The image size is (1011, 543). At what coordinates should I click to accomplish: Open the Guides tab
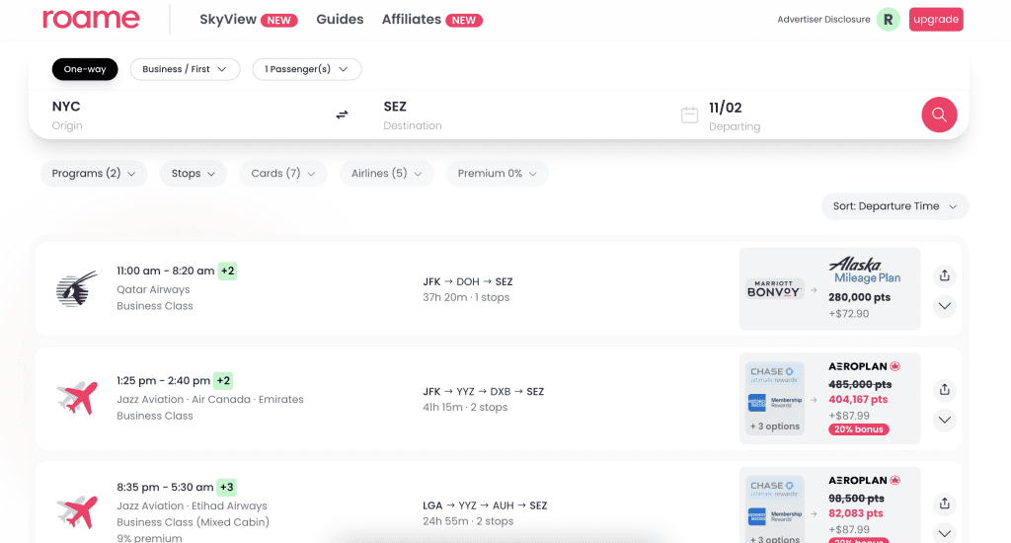[x=340, y=20]
